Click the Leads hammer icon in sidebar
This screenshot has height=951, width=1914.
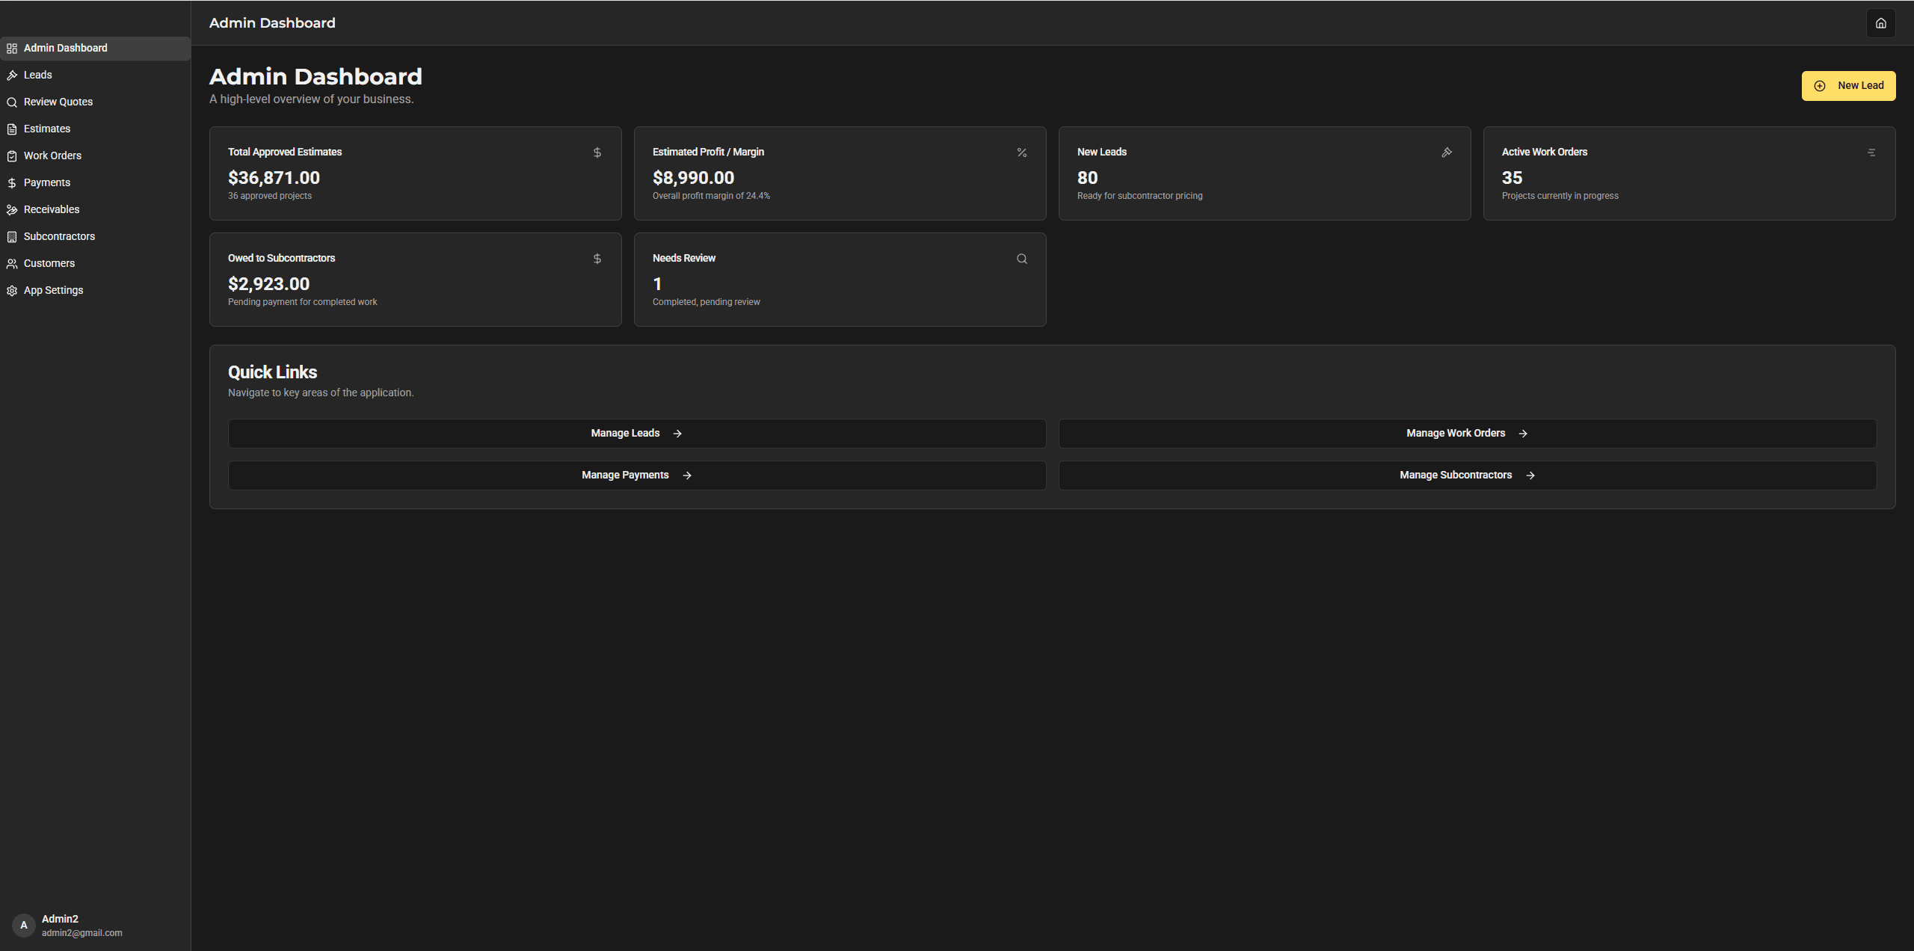click(12, 76)
